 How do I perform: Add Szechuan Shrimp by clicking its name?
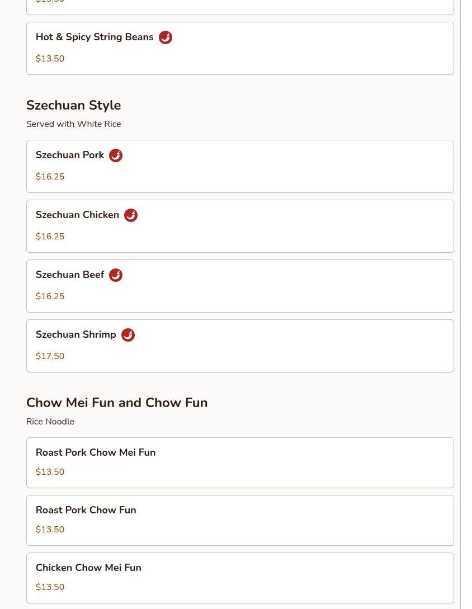tap(75, 334)
